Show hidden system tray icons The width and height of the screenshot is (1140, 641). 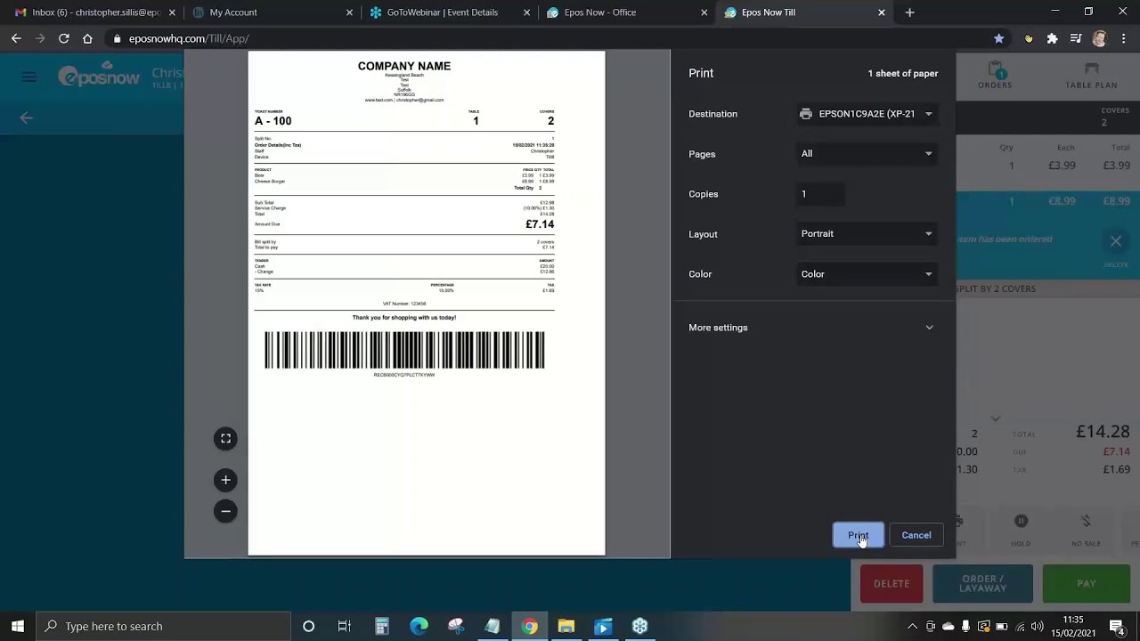click(x=912, y=626)
